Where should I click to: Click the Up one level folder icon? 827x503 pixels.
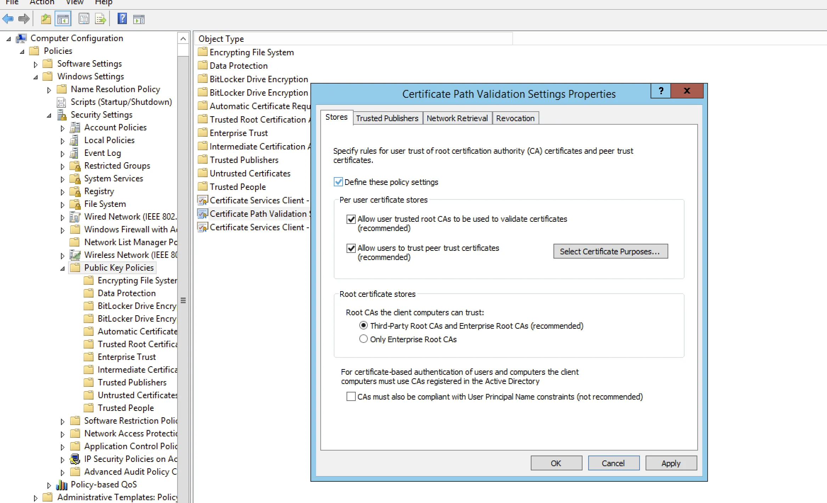[46, 19]
